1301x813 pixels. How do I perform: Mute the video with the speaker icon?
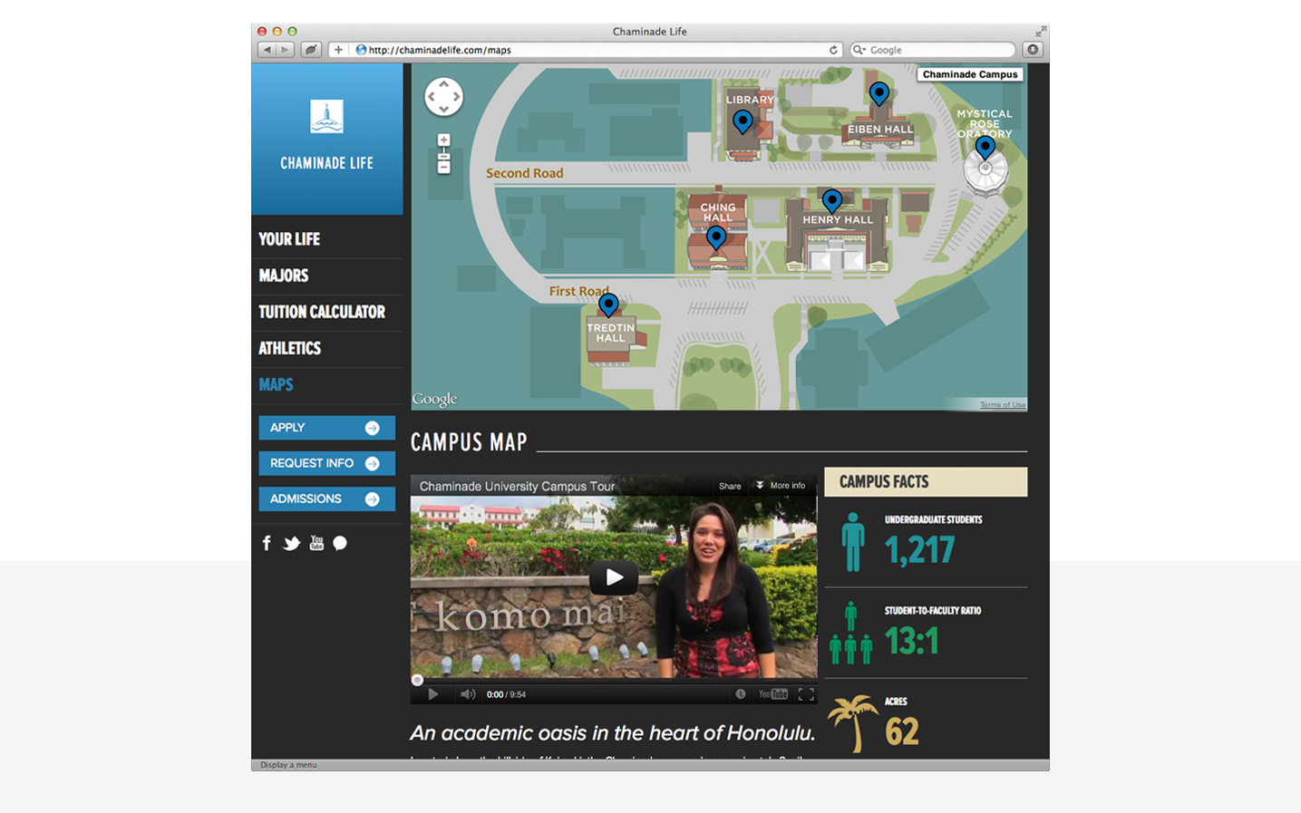click(468, 694)
